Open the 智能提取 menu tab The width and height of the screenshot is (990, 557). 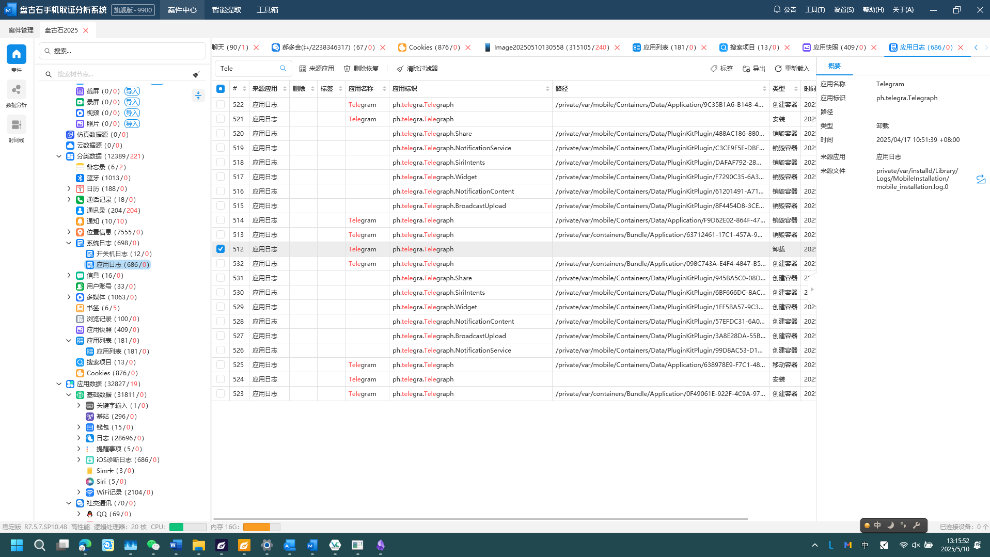[x=227, y=10]
